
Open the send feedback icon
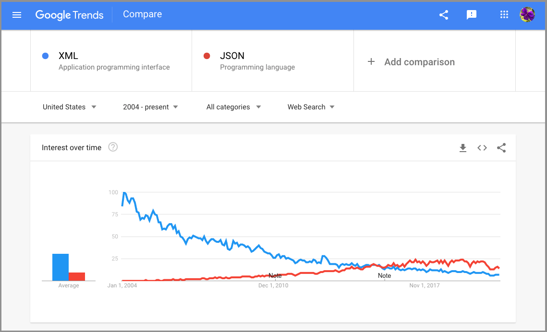[x=471, y=15]
